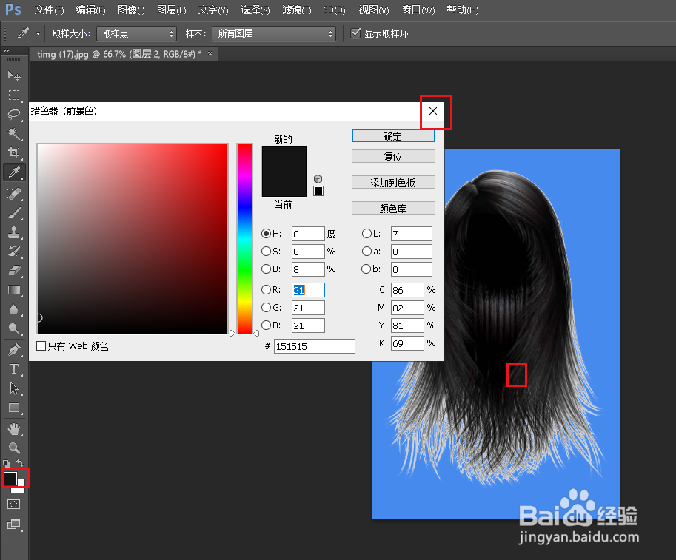Select the Path Selection tool

pyautogui.click(x=14, y=388)
